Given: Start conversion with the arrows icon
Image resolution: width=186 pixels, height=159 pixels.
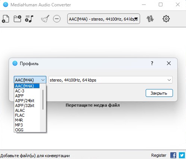Looking at the screenshot, I should tap(150, 19).
